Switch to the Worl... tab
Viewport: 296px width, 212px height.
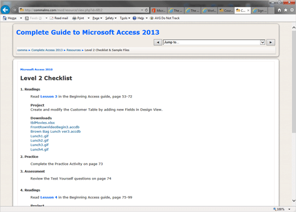tap(209, 10)
